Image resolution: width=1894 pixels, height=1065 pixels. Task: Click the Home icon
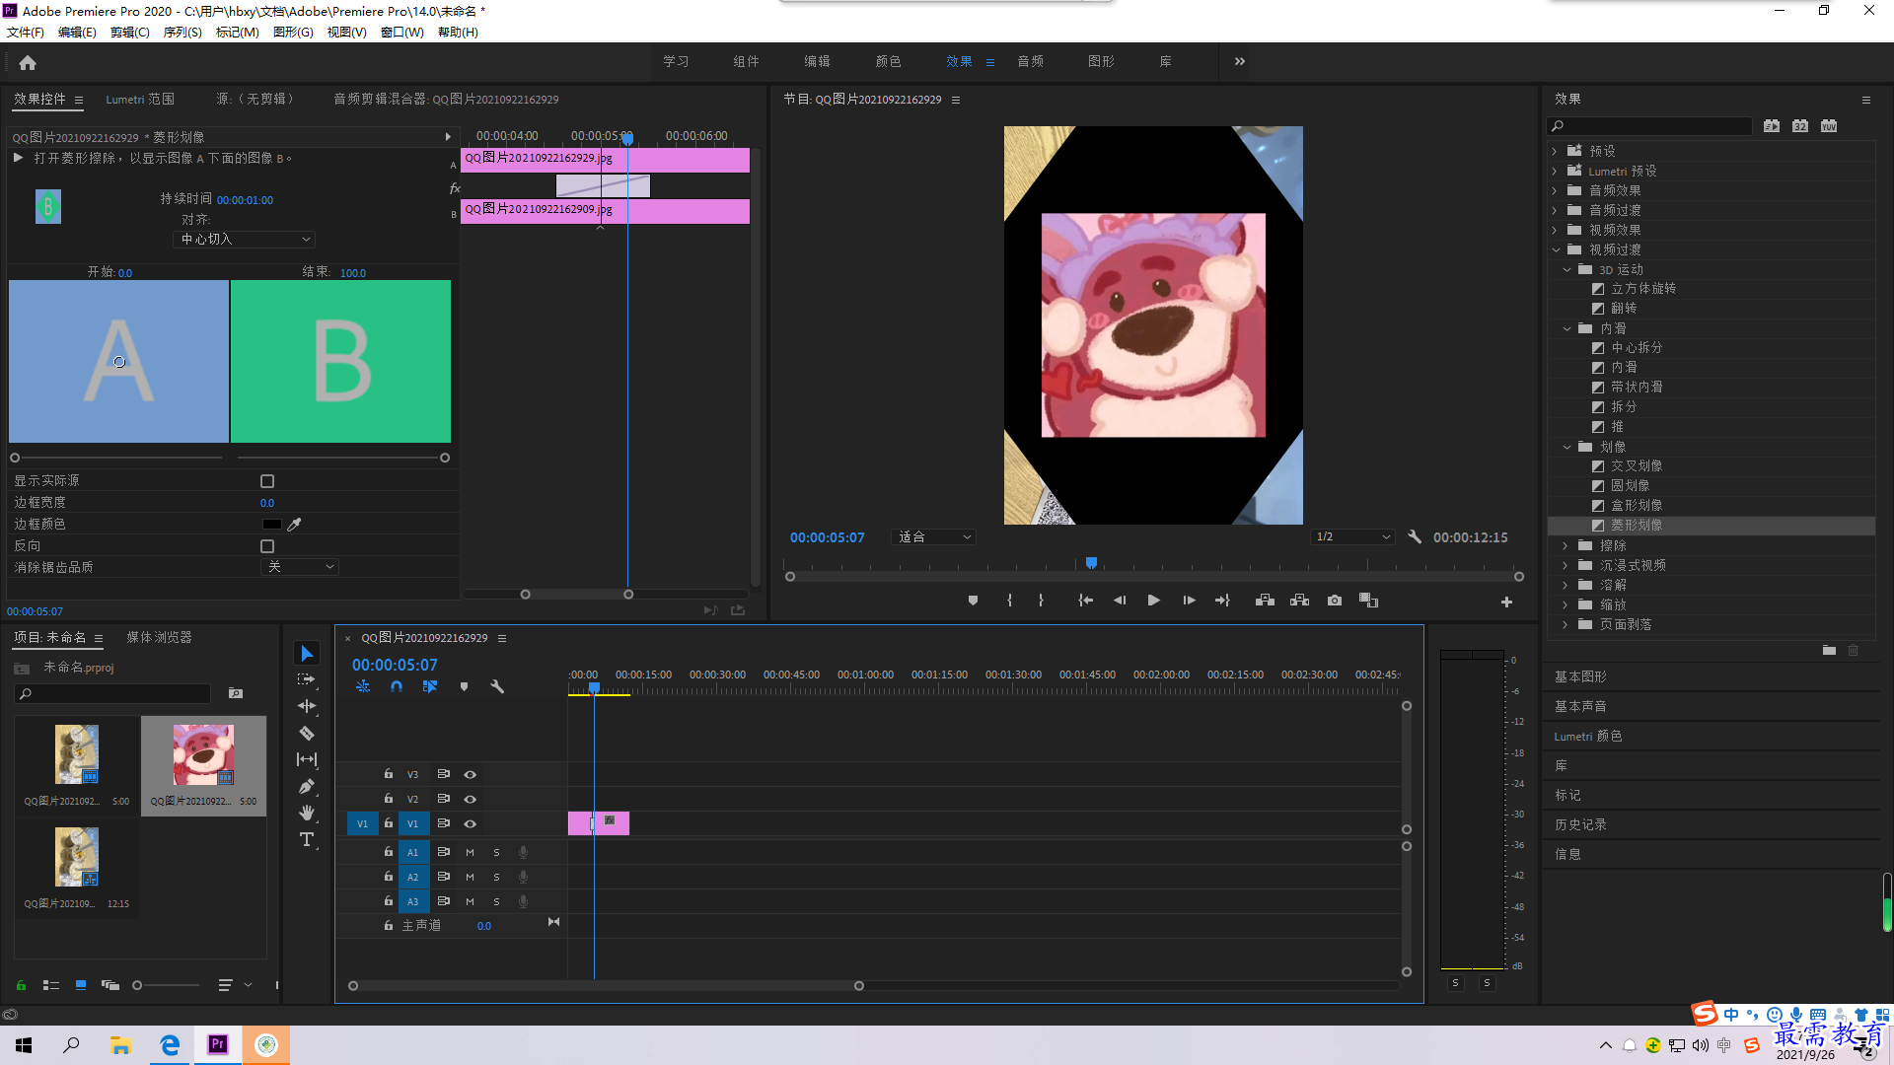[x=28, y=62]
